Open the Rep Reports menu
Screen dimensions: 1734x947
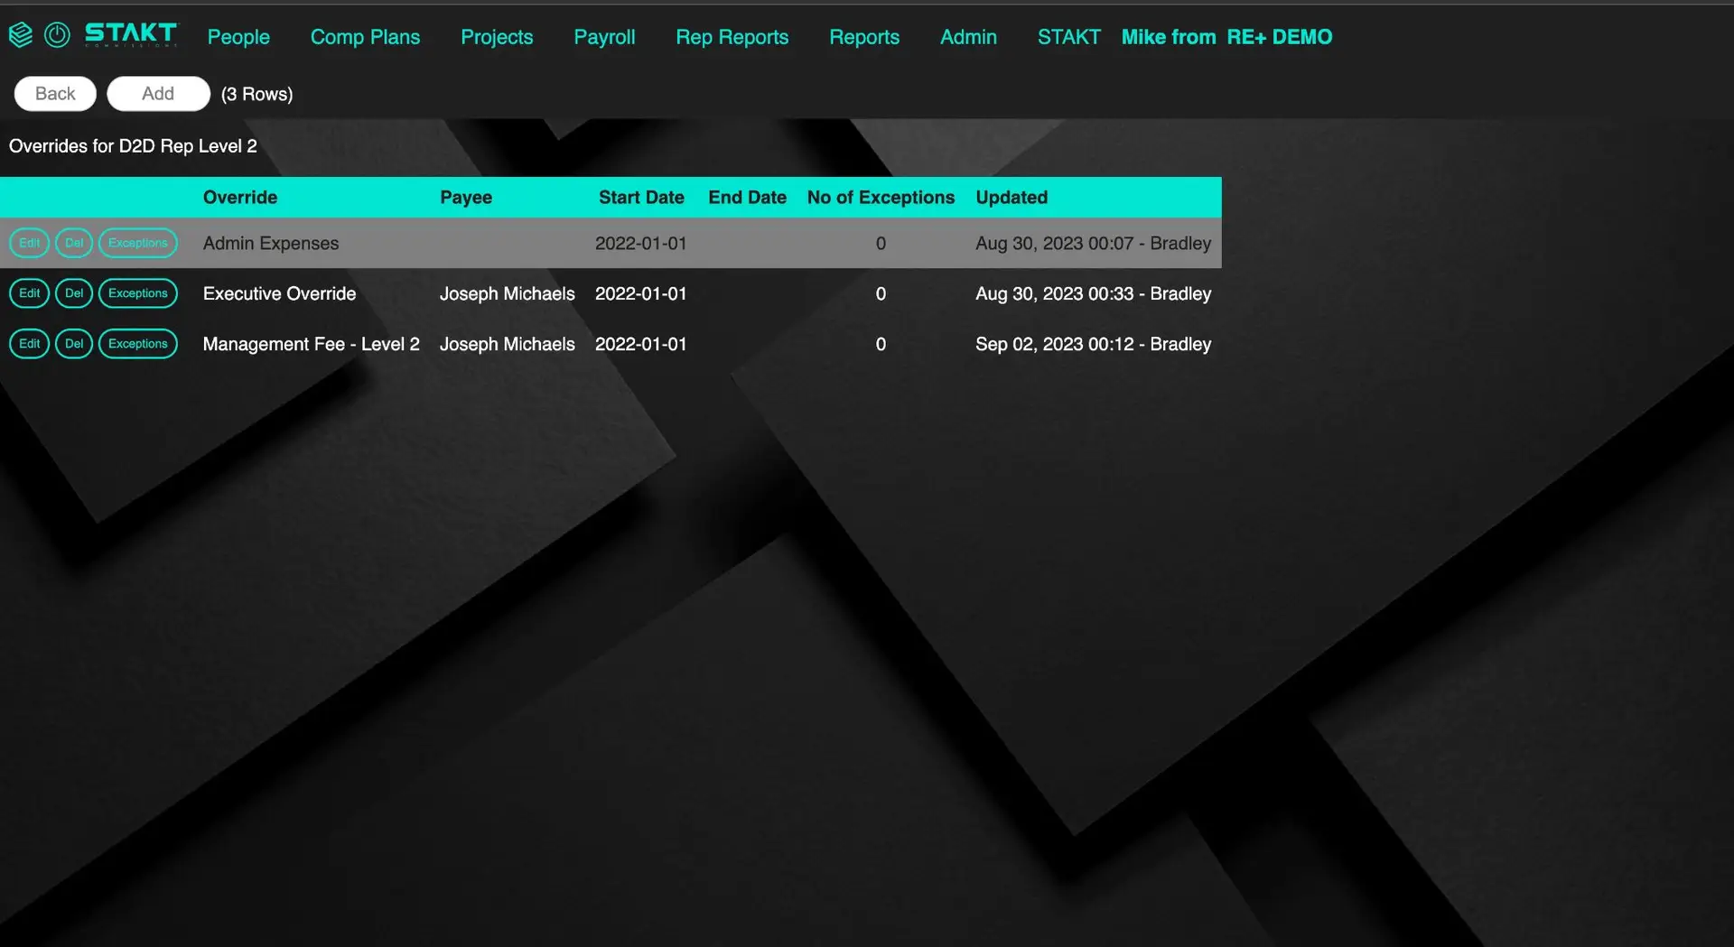click(x=732, y=37)
